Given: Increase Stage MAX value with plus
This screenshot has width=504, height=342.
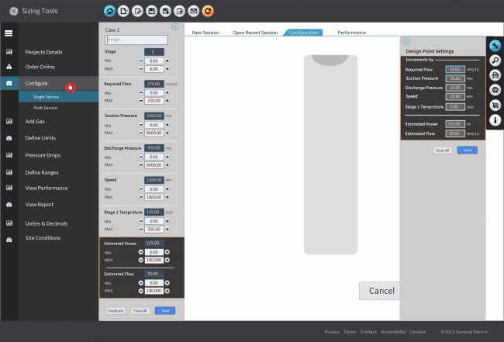Looking at the screenshot, I should click(x=167, y=69).
